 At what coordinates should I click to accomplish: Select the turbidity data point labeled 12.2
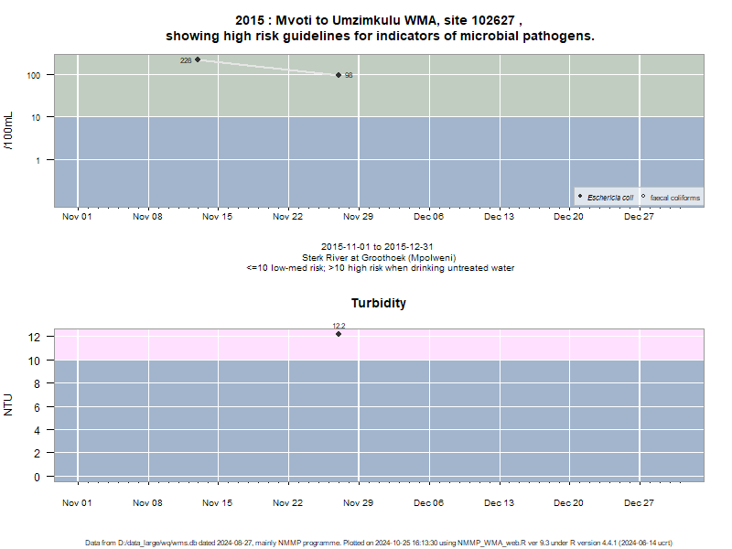point(339,334)
